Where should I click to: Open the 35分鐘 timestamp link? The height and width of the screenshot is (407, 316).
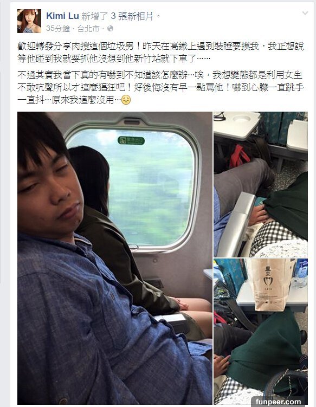[x=58, y=29]
